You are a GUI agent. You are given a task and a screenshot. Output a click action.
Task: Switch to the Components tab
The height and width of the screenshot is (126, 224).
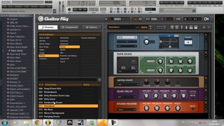(x=70, y=27)
